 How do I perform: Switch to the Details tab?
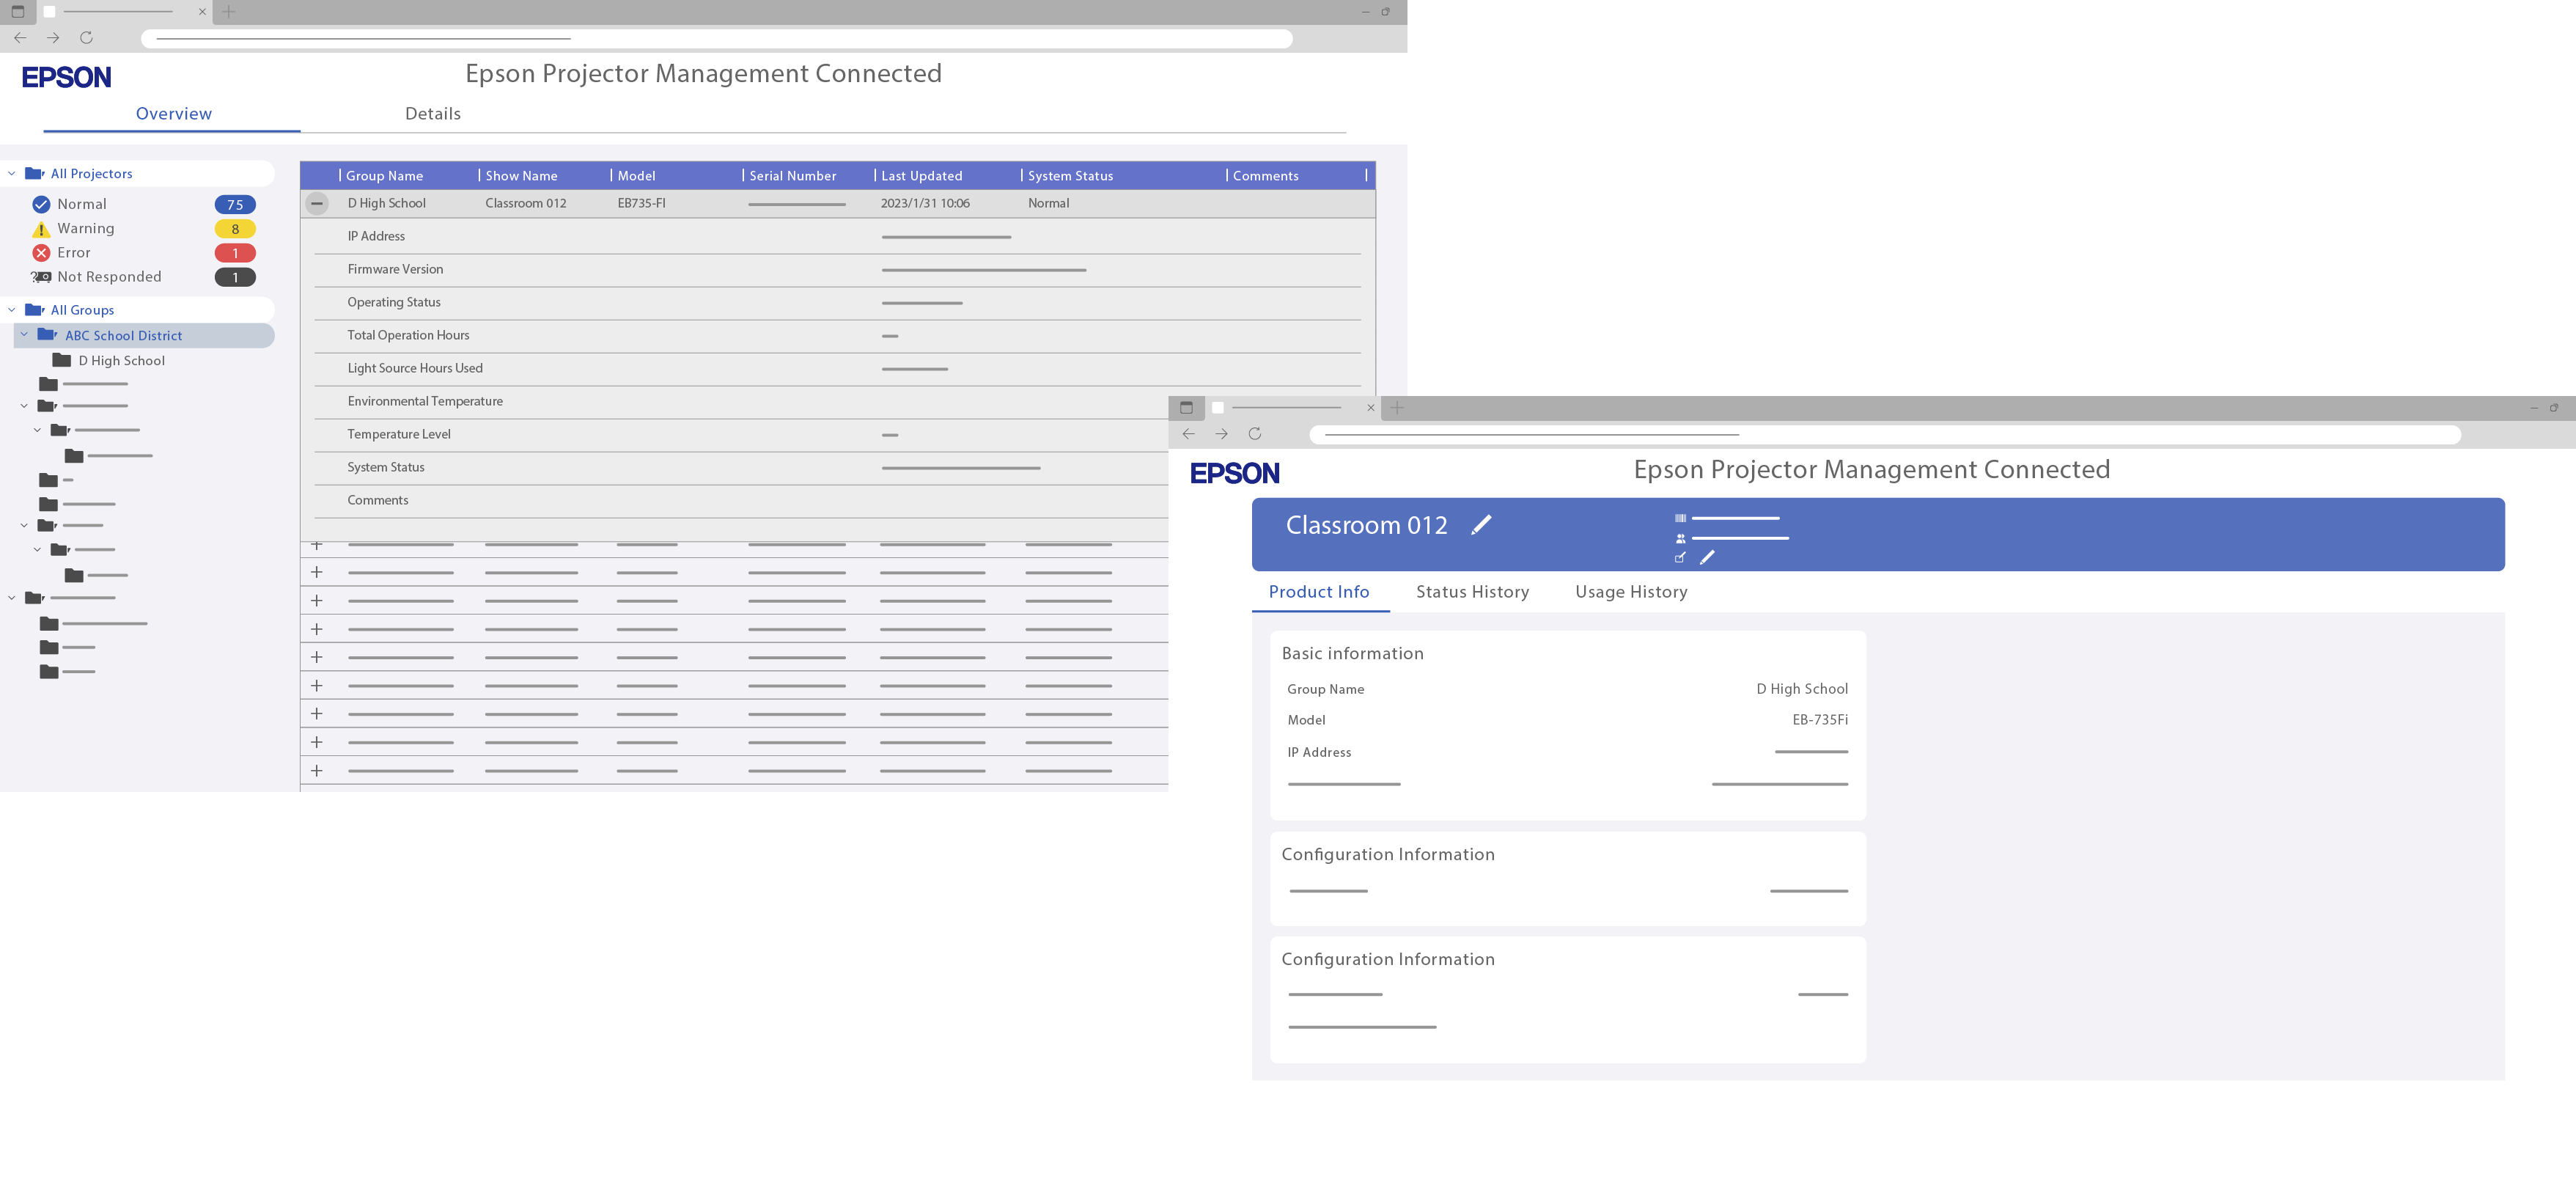(x=432, y=114)
